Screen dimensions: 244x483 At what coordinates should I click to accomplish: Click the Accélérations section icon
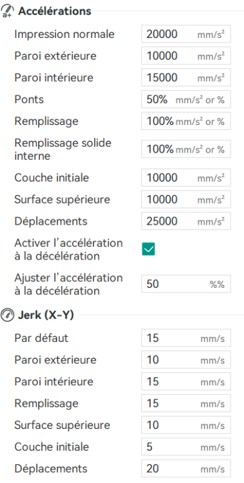(8, 11)
